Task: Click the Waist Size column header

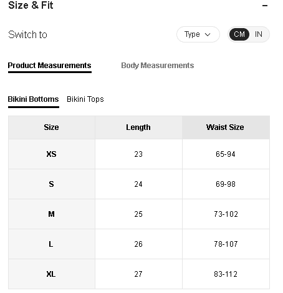Action: pos(226,127)
